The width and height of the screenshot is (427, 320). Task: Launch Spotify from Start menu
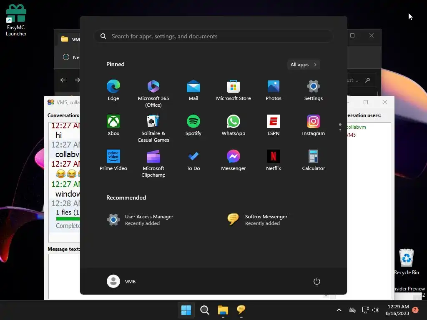[193, 125]
